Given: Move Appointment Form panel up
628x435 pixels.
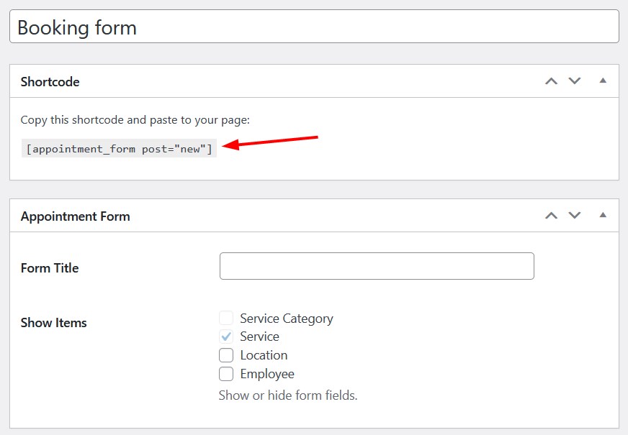Looking at the screenshot, I should [552, 216].
